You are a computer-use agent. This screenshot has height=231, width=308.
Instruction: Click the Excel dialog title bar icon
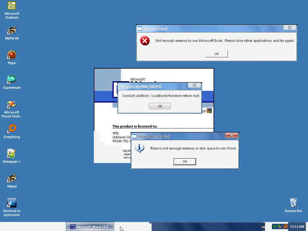pyautogui.click(x=140, y=29)
